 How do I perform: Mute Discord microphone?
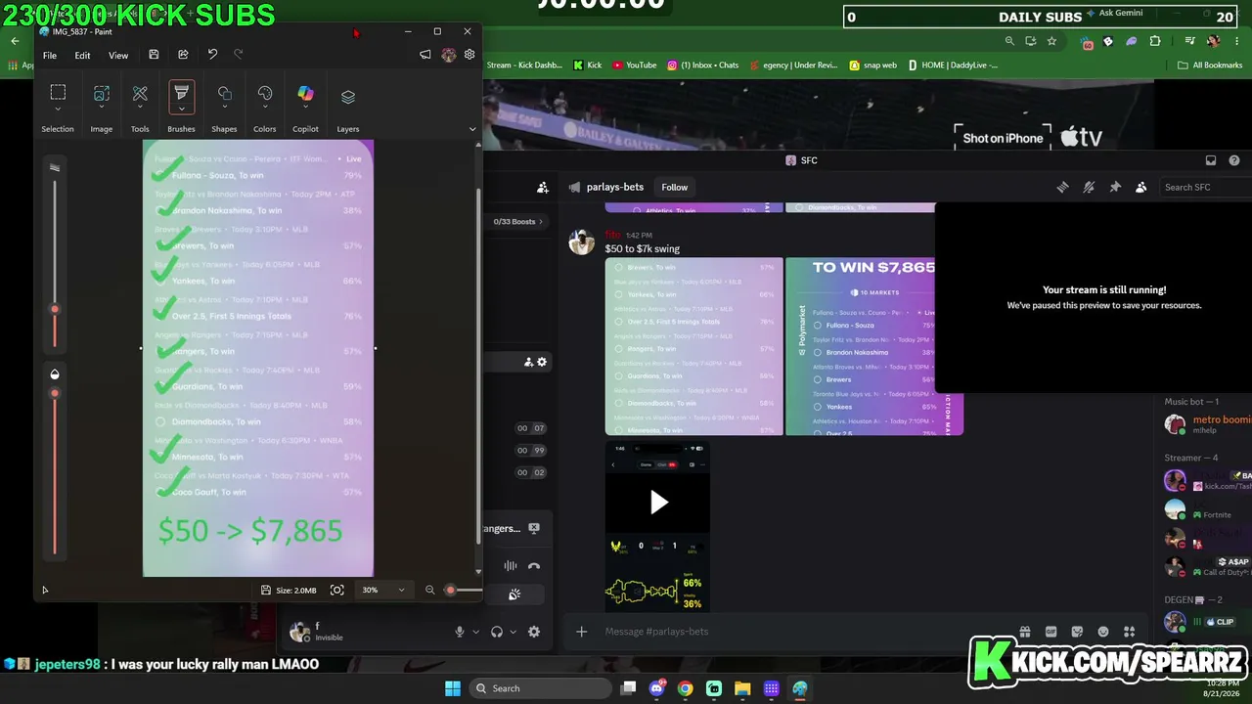(x=459, y=632)
